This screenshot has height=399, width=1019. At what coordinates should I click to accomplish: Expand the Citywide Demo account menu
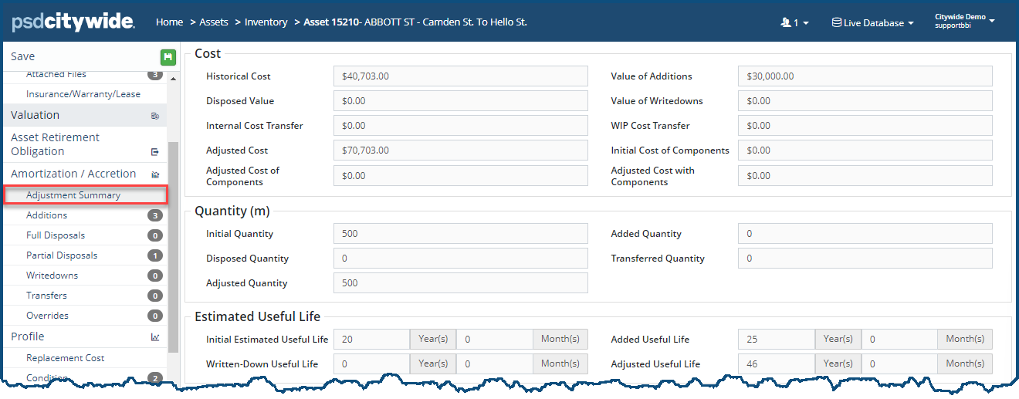pyautogui.click(x=991, y=20)
